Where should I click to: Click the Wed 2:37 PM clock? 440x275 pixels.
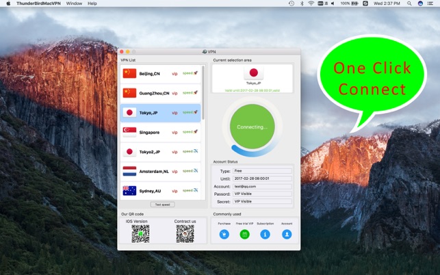click(387, 3)
